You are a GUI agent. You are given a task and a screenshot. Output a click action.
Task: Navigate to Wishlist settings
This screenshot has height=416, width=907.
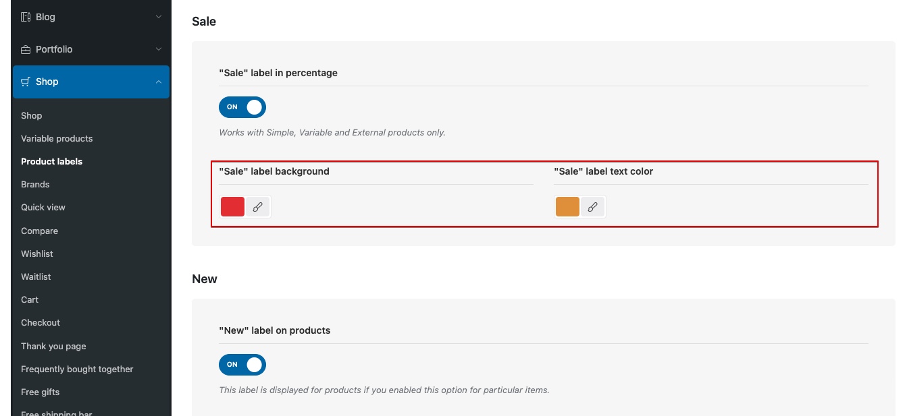coord(37,254)
